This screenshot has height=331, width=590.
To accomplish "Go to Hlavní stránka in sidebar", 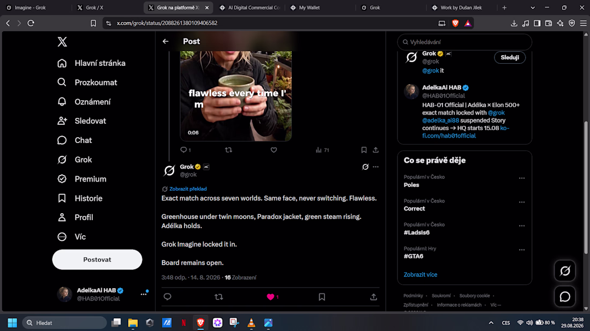I will click(x=91, y=63).
